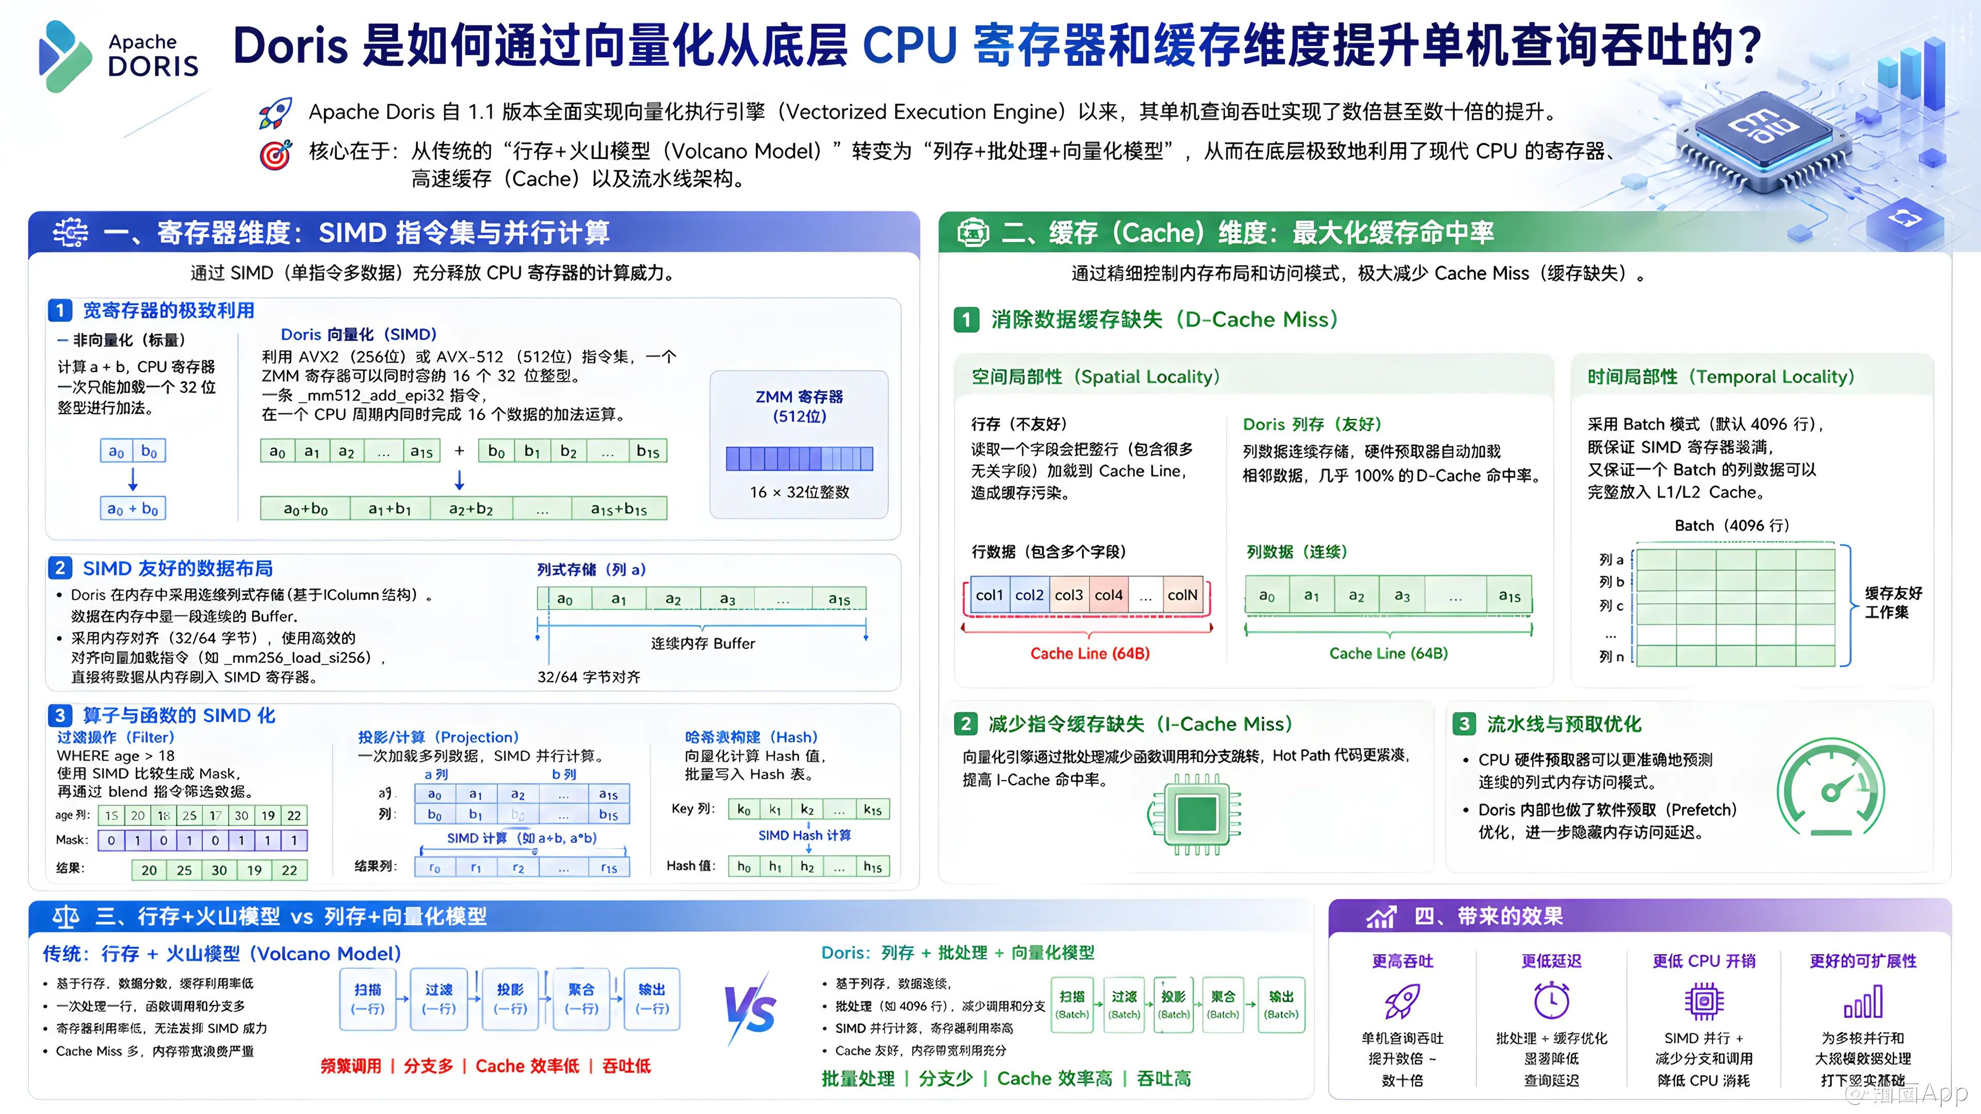Viewport: 1981px width, 1114px height.
Task: Click the 过滤 (一行) pipeline box
Action: [x=439, y=998]
